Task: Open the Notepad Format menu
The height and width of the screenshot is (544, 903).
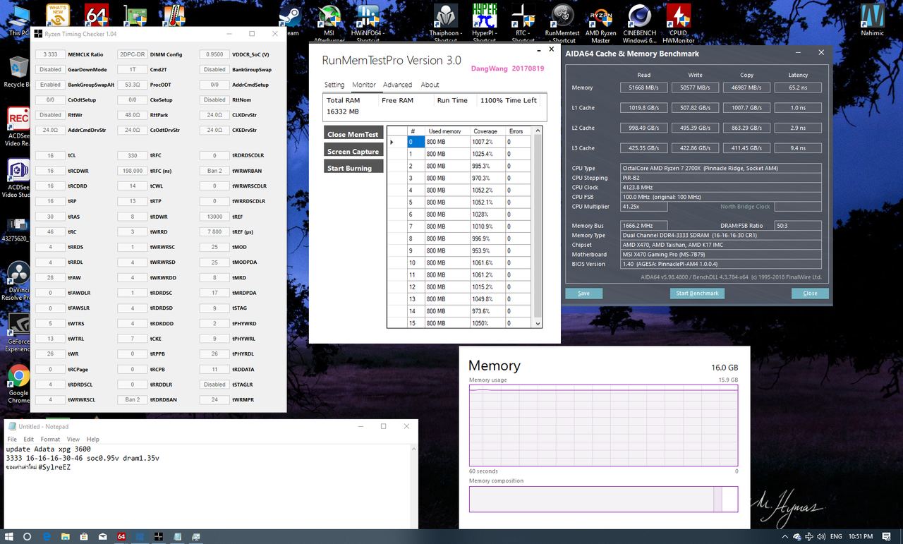Action: (x=50, y=439)
